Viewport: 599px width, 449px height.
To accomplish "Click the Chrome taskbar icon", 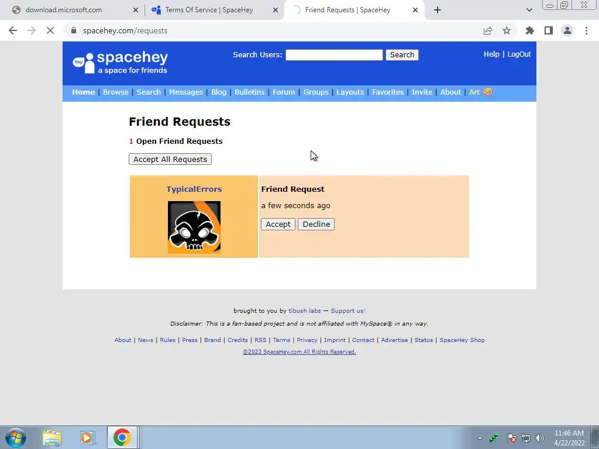I will tap(122, 437).
